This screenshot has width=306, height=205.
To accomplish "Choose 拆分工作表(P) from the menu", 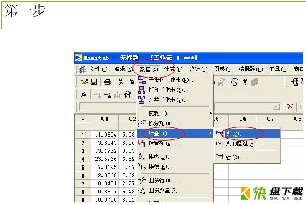I will (175, 90).
